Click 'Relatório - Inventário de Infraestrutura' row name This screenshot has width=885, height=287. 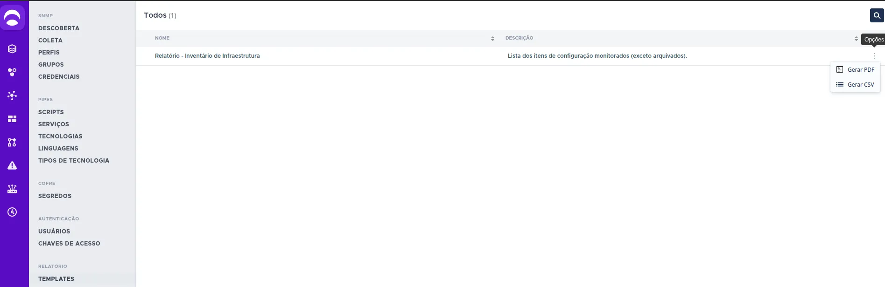click(207, 56)
